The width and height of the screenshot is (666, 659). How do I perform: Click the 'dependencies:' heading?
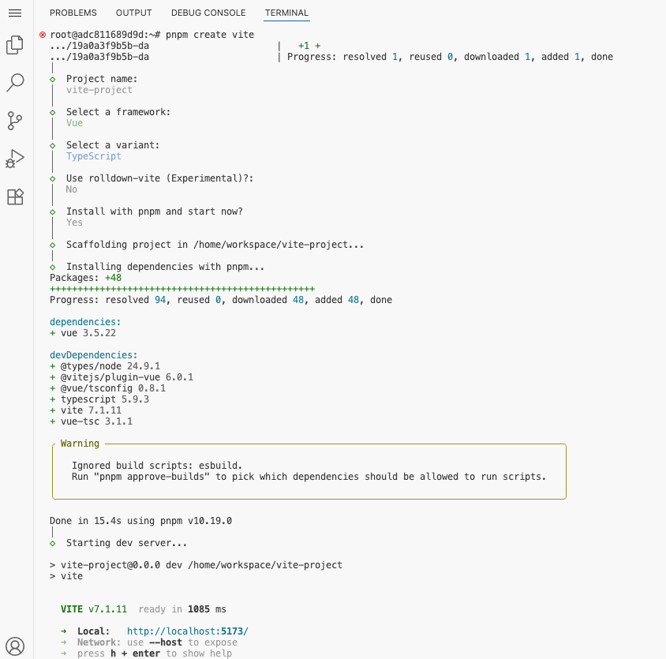(x=85, y=322)
